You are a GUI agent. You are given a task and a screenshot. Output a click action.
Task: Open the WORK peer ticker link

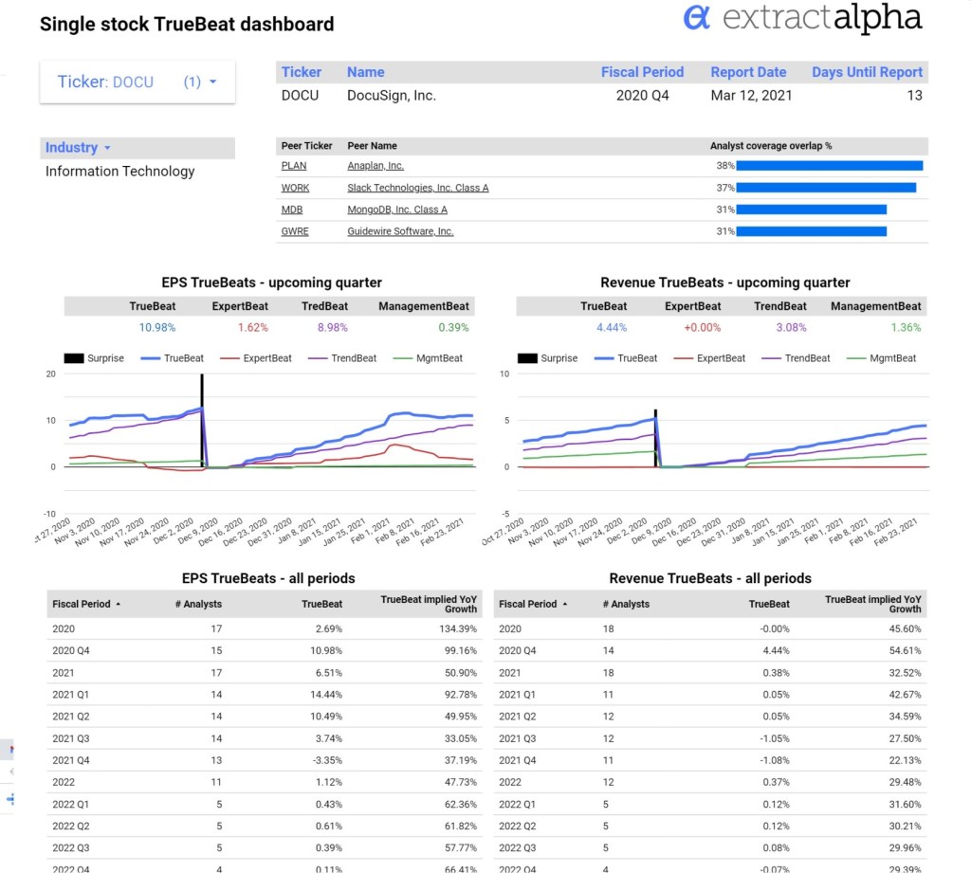coord(295,188)
